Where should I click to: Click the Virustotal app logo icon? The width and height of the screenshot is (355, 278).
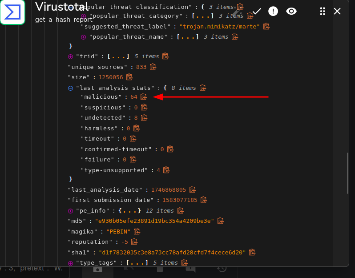click(x=12, y=12)
